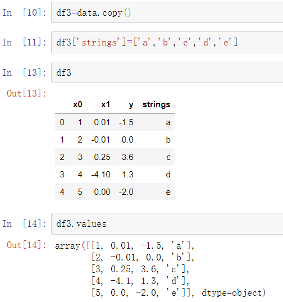
Task: Click the In [13] prompt label
Action: [x=24, y=72]
